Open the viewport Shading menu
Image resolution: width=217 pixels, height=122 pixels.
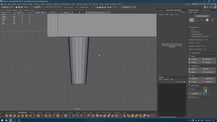pos(8,11)
